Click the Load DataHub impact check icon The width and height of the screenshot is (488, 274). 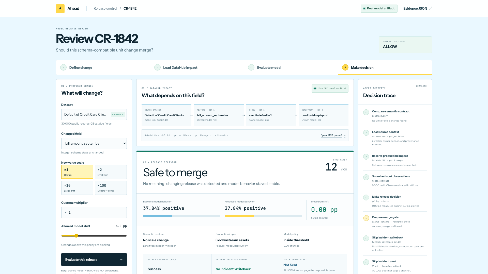point(157,67)
